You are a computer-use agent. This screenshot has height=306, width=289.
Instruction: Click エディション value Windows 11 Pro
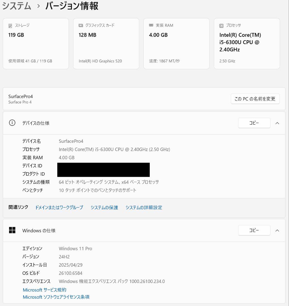tap(76, 248)
